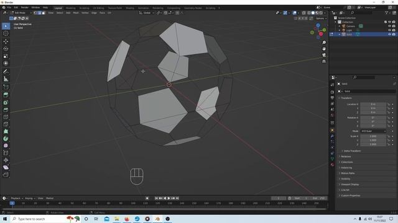Select the Add Cube tool

(x=6, y=87)
